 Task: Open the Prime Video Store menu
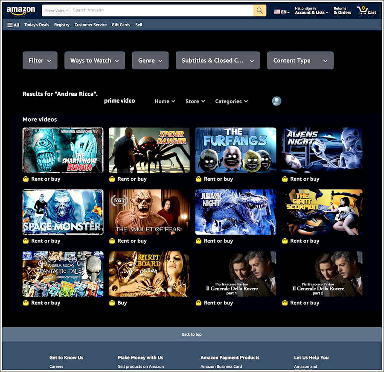pyautogui.click(x=195, y=101)
